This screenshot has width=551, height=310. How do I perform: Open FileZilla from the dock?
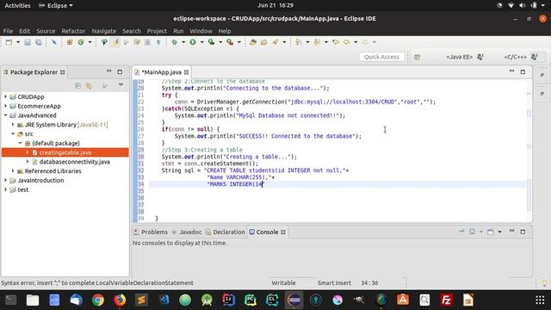point(446,300)
